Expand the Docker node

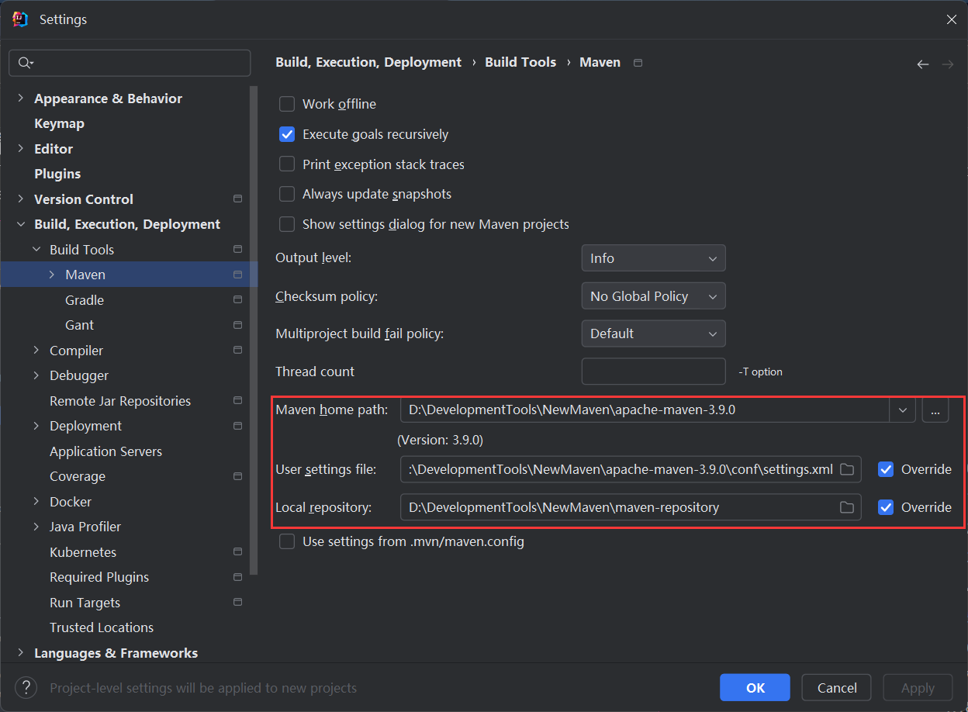(x=36, y=502)
